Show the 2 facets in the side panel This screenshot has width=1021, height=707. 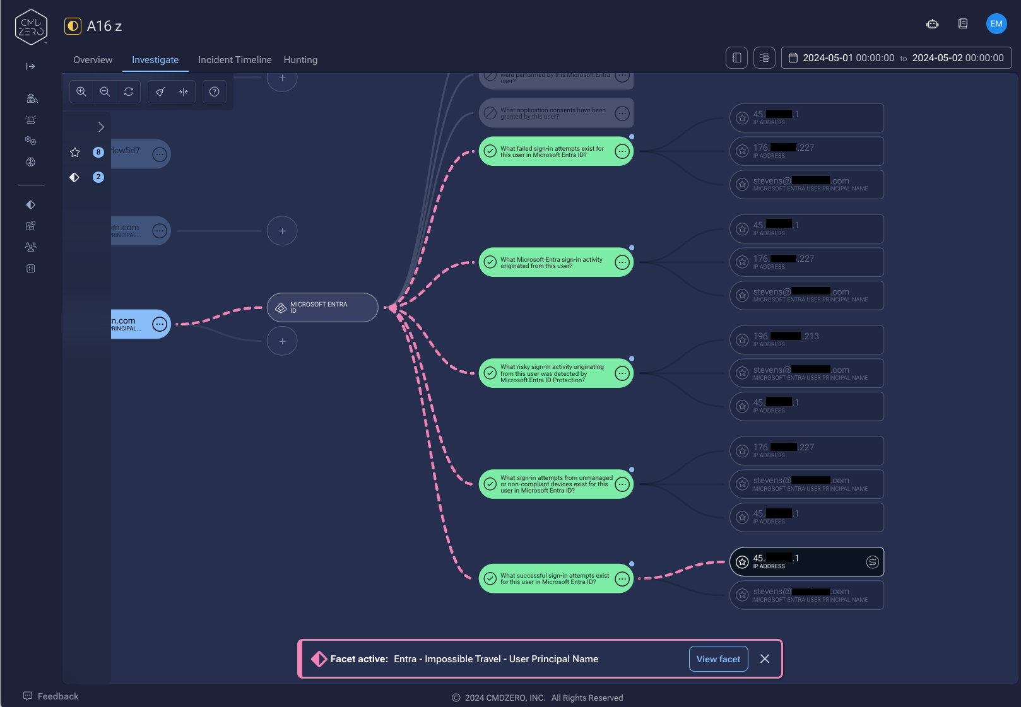click(x=86, y=177)
